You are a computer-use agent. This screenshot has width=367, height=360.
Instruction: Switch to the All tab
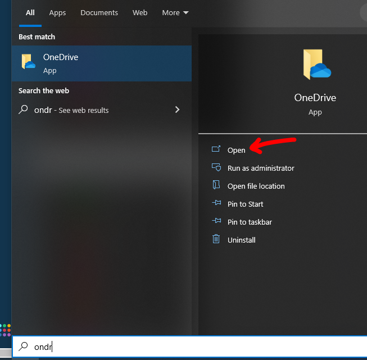pyautogui.click(x=30, y=12)
